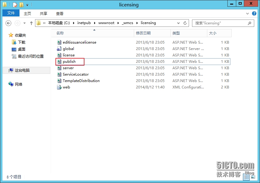The height and width of the screenshot is (183, 260).
Task: Click the Up one level arrow
Action: pos(31,23)
